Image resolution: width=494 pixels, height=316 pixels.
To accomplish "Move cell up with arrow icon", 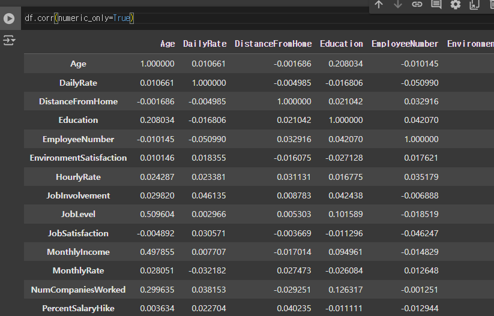I will 379,4.
